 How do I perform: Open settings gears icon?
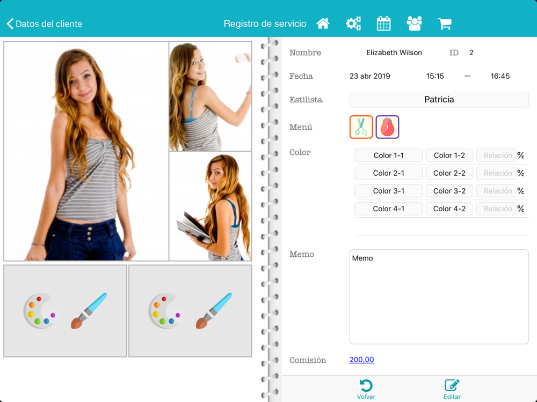point(353,24)
